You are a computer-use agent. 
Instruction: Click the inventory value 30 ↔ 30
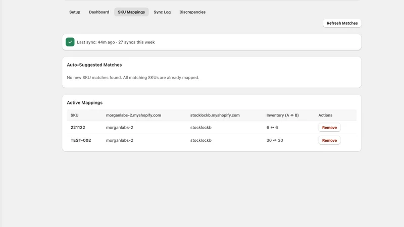coord(275,140)
